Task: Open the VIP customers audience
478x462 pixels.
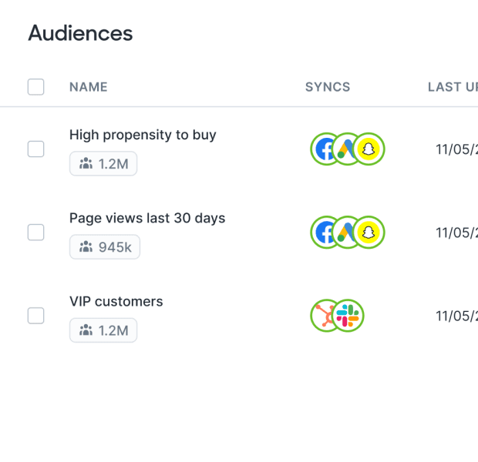Action: [x=116, y=302]
